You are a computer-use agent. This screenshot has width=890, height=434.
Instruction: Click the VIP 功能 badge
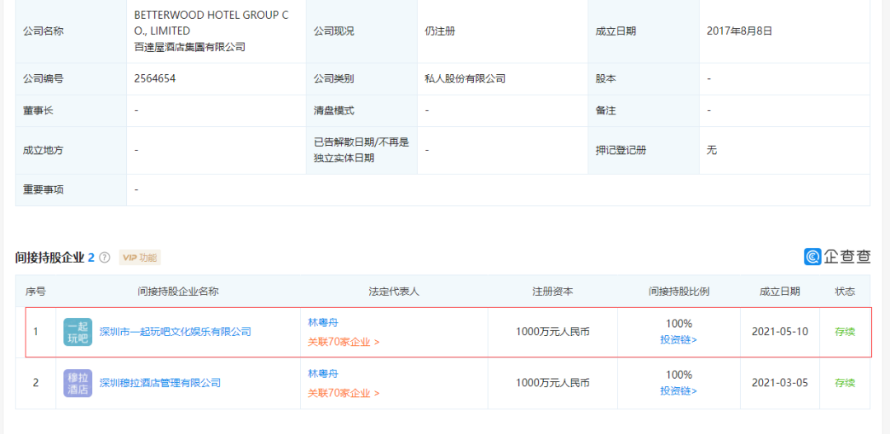click(139, 258)
